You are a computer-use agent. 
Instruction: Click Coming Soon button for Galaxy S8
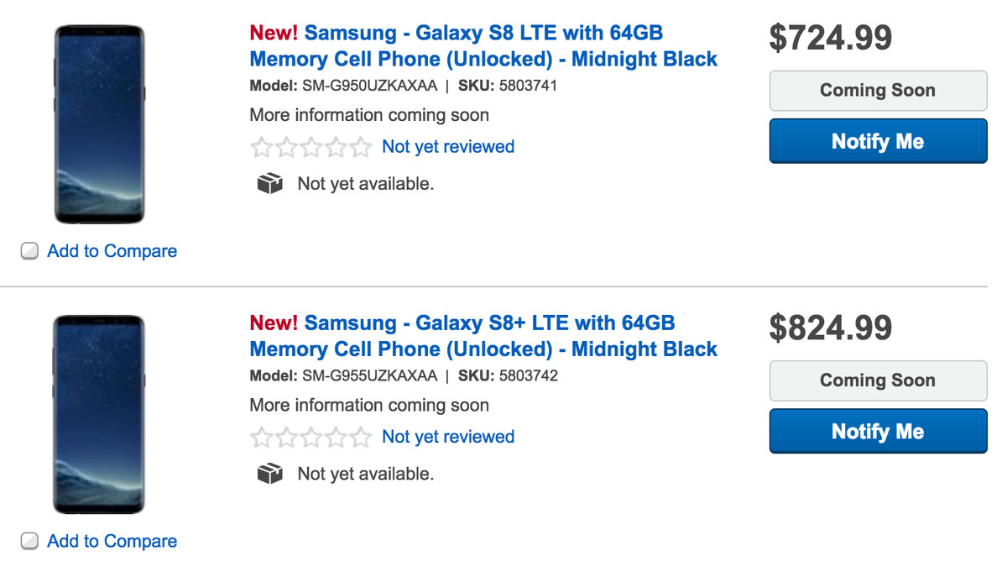pos(878,91)
